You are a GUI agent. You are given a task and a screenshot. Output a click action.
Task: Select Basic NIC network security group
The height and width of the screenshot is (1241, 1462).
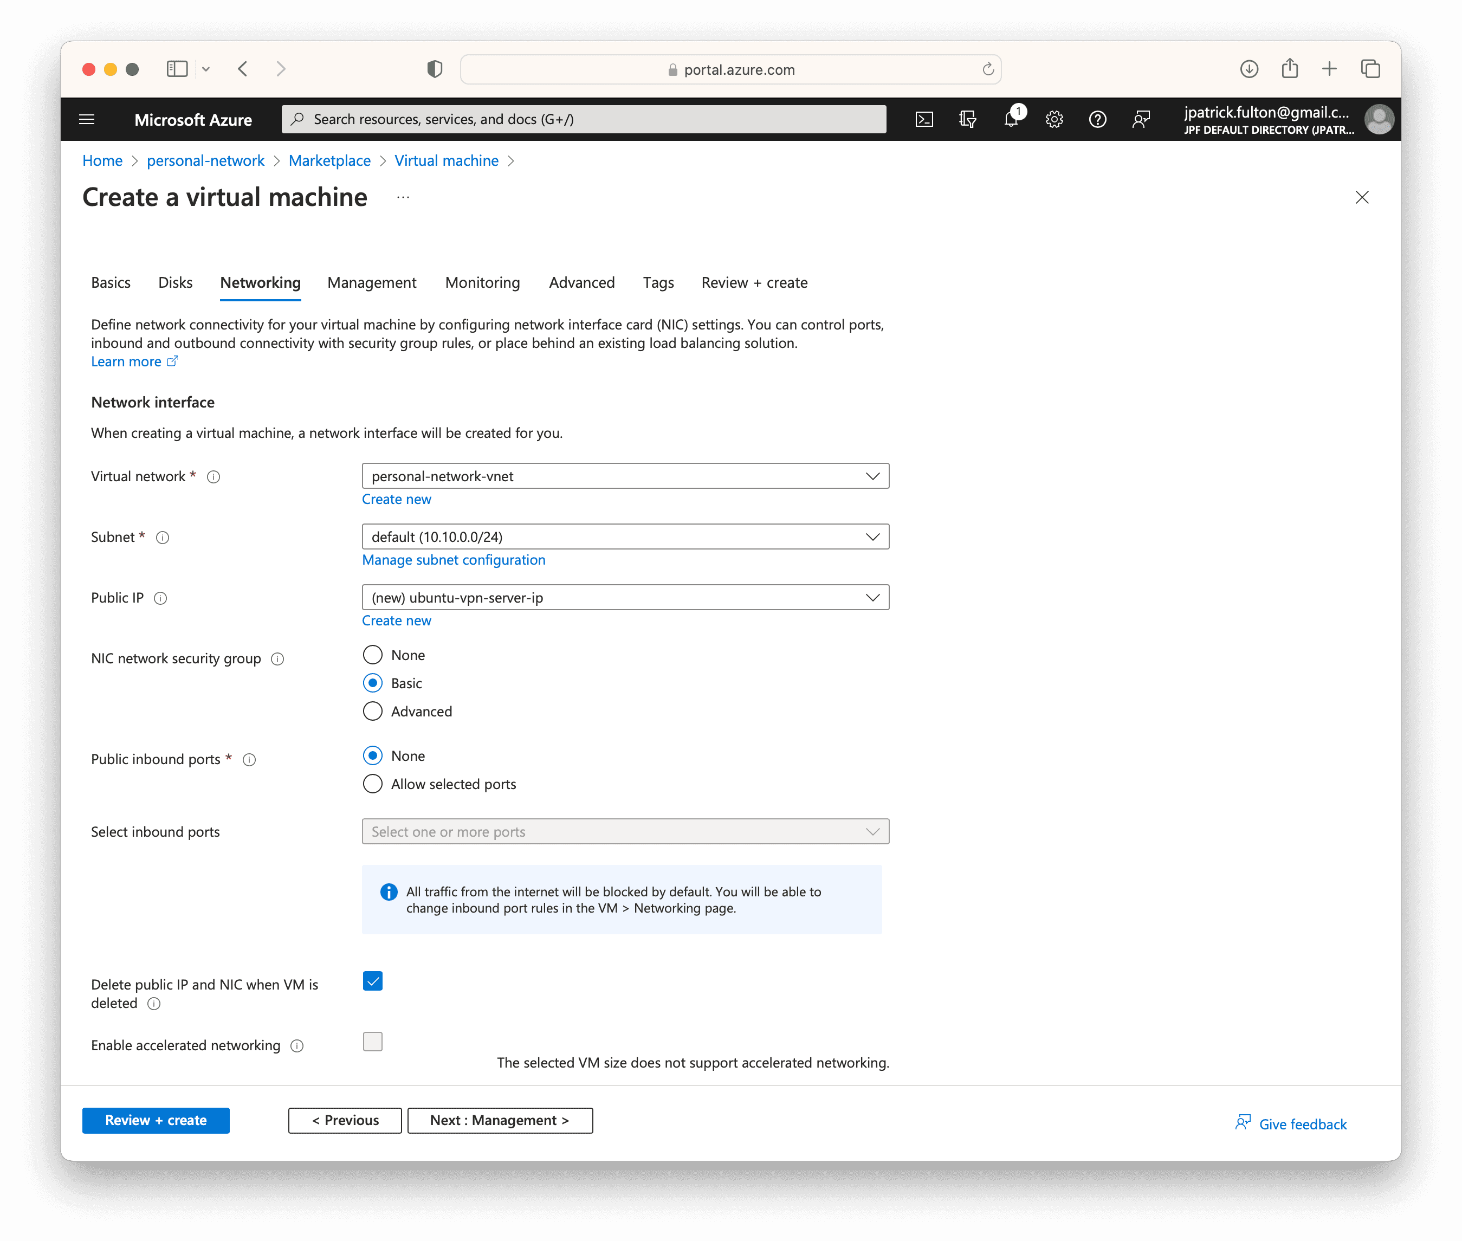coord(372,683)
